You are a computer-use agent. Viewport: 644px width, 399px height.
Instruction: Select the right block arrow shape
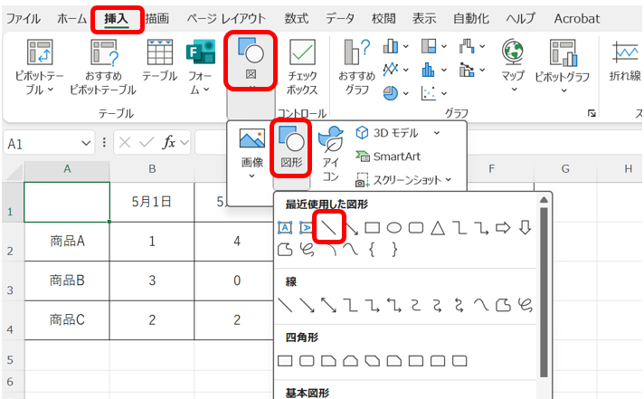pos(503,228)
